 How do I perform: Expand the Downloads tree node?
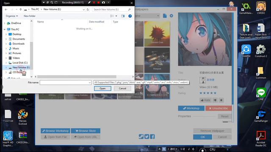[6, 44]
